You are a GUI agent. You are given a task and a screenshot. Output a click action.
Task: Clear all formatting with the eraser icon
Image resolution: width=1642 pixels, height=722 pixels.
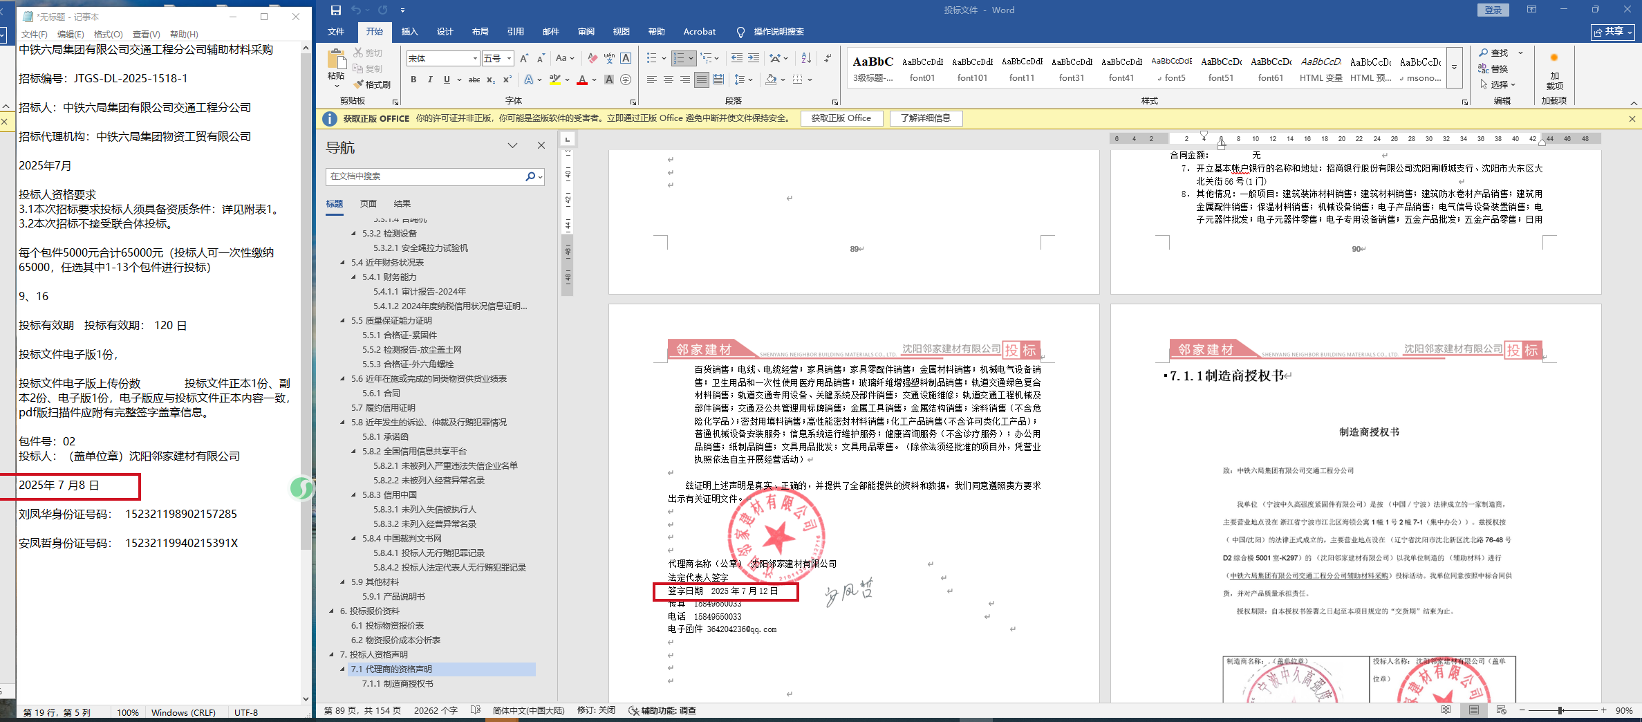pyautogui.click(x=593, y=59)
